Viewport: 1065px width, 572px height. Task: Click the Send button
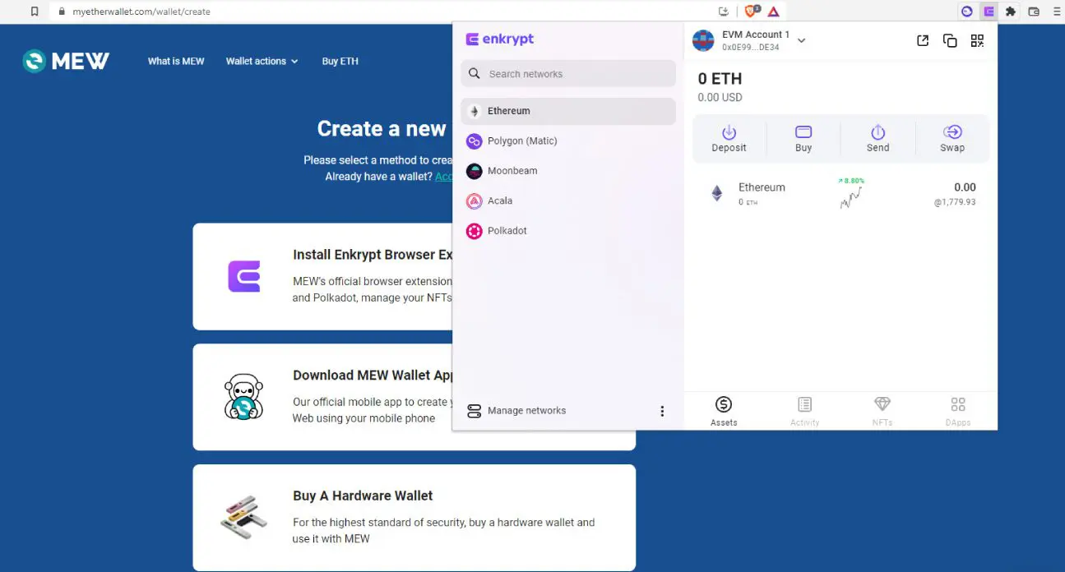point(877,139)
